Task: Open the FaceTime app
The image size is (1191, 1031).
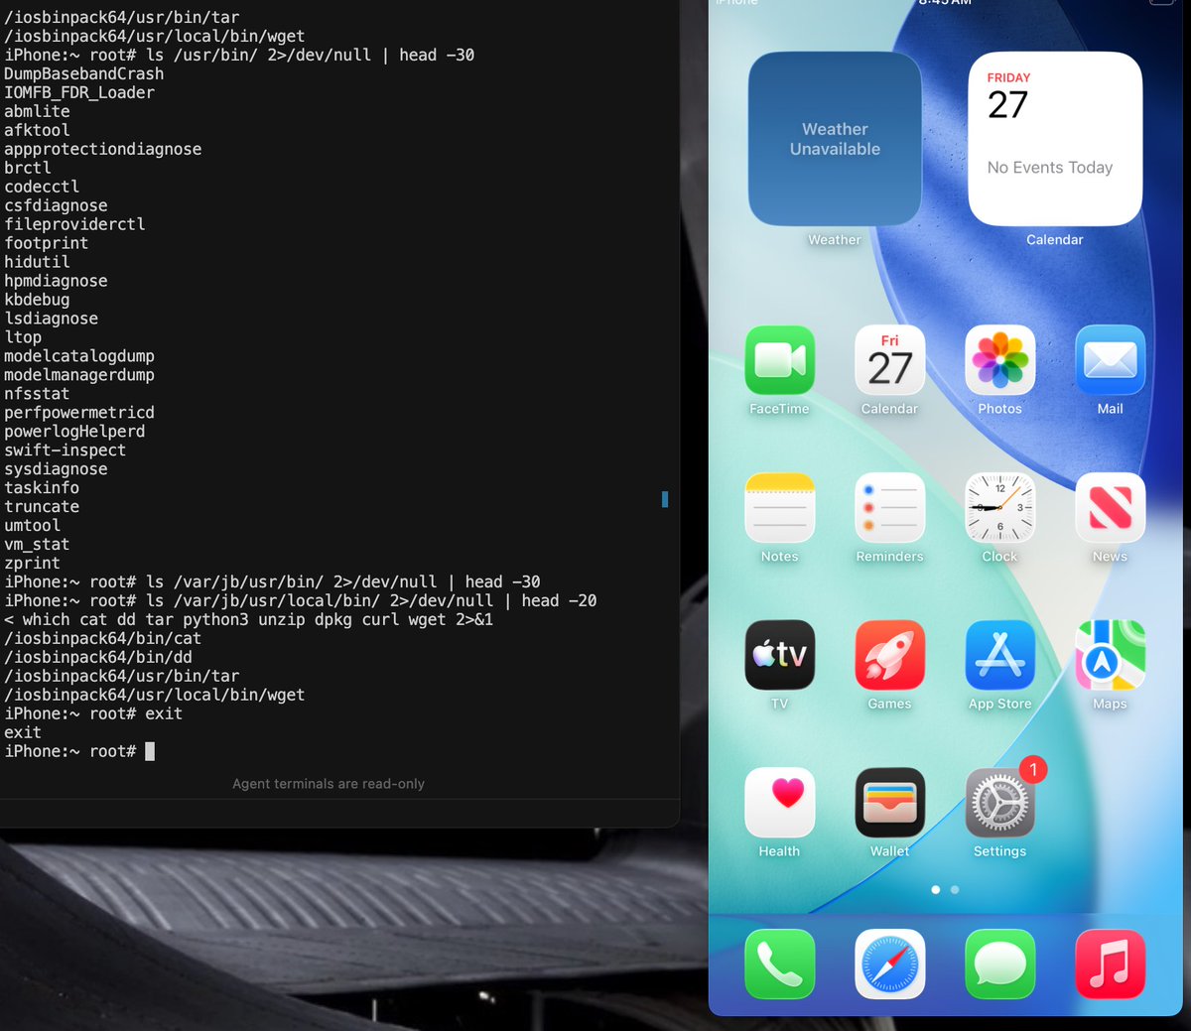Action: click(780, 360)
